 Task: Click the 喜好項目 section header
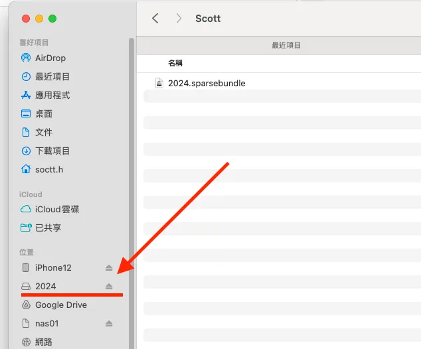point(34,42)
